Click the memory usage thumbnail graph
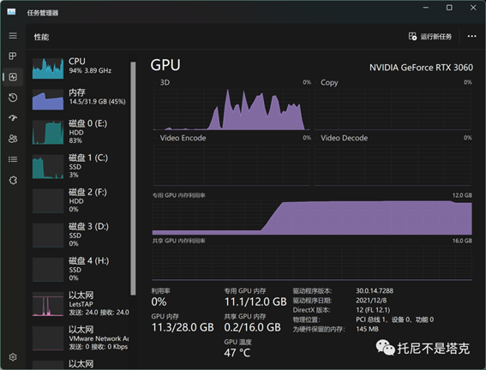The width and height of the screenshot is (486, 370). pyautogui.click(x=48, y=99)
